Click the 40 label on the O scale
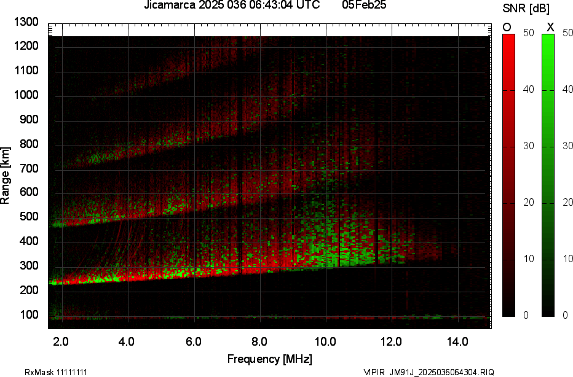This screenshot has width=573, height=377. click(x=529, y=89)
